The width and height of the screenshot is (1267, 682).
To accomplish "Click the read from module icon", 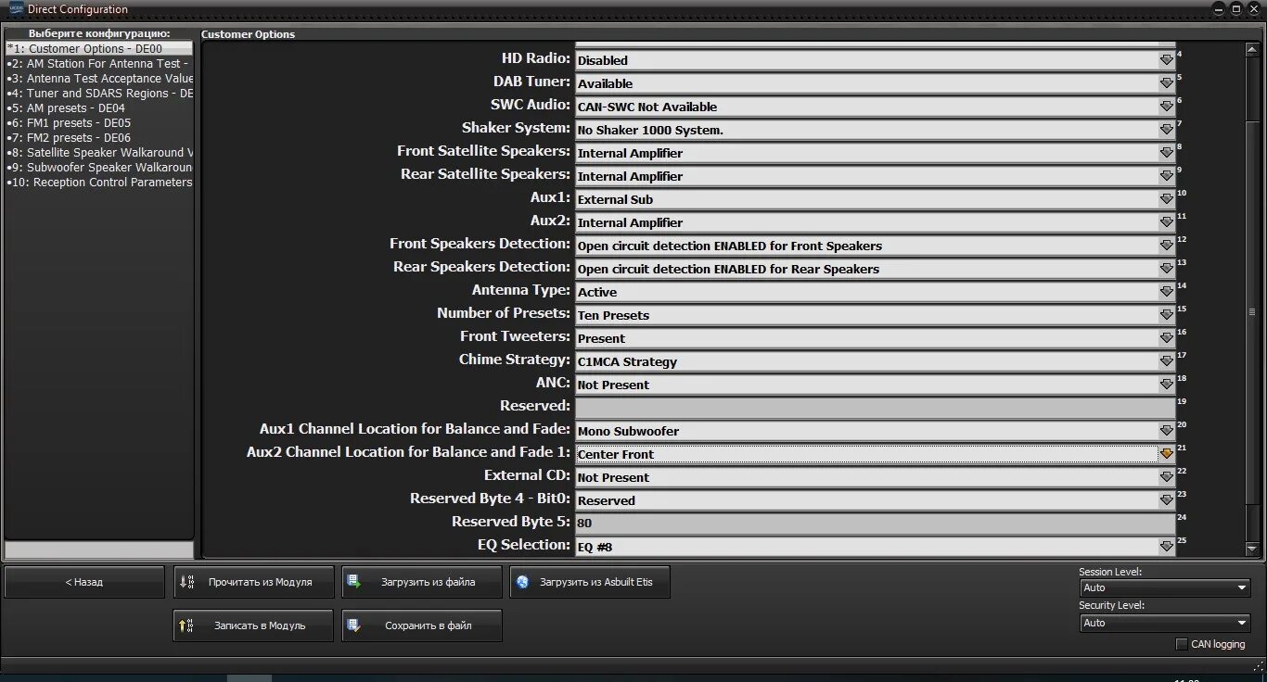I will pyautogui.click(x=186, y=582).
